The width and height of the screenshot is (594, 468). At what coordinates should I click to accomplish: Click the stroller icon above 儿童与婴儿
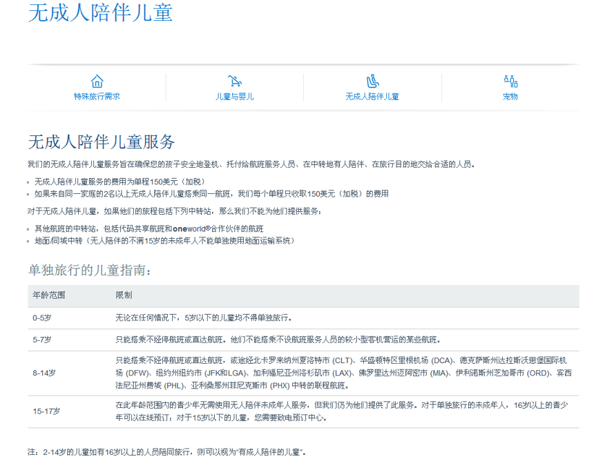(235, 81)
